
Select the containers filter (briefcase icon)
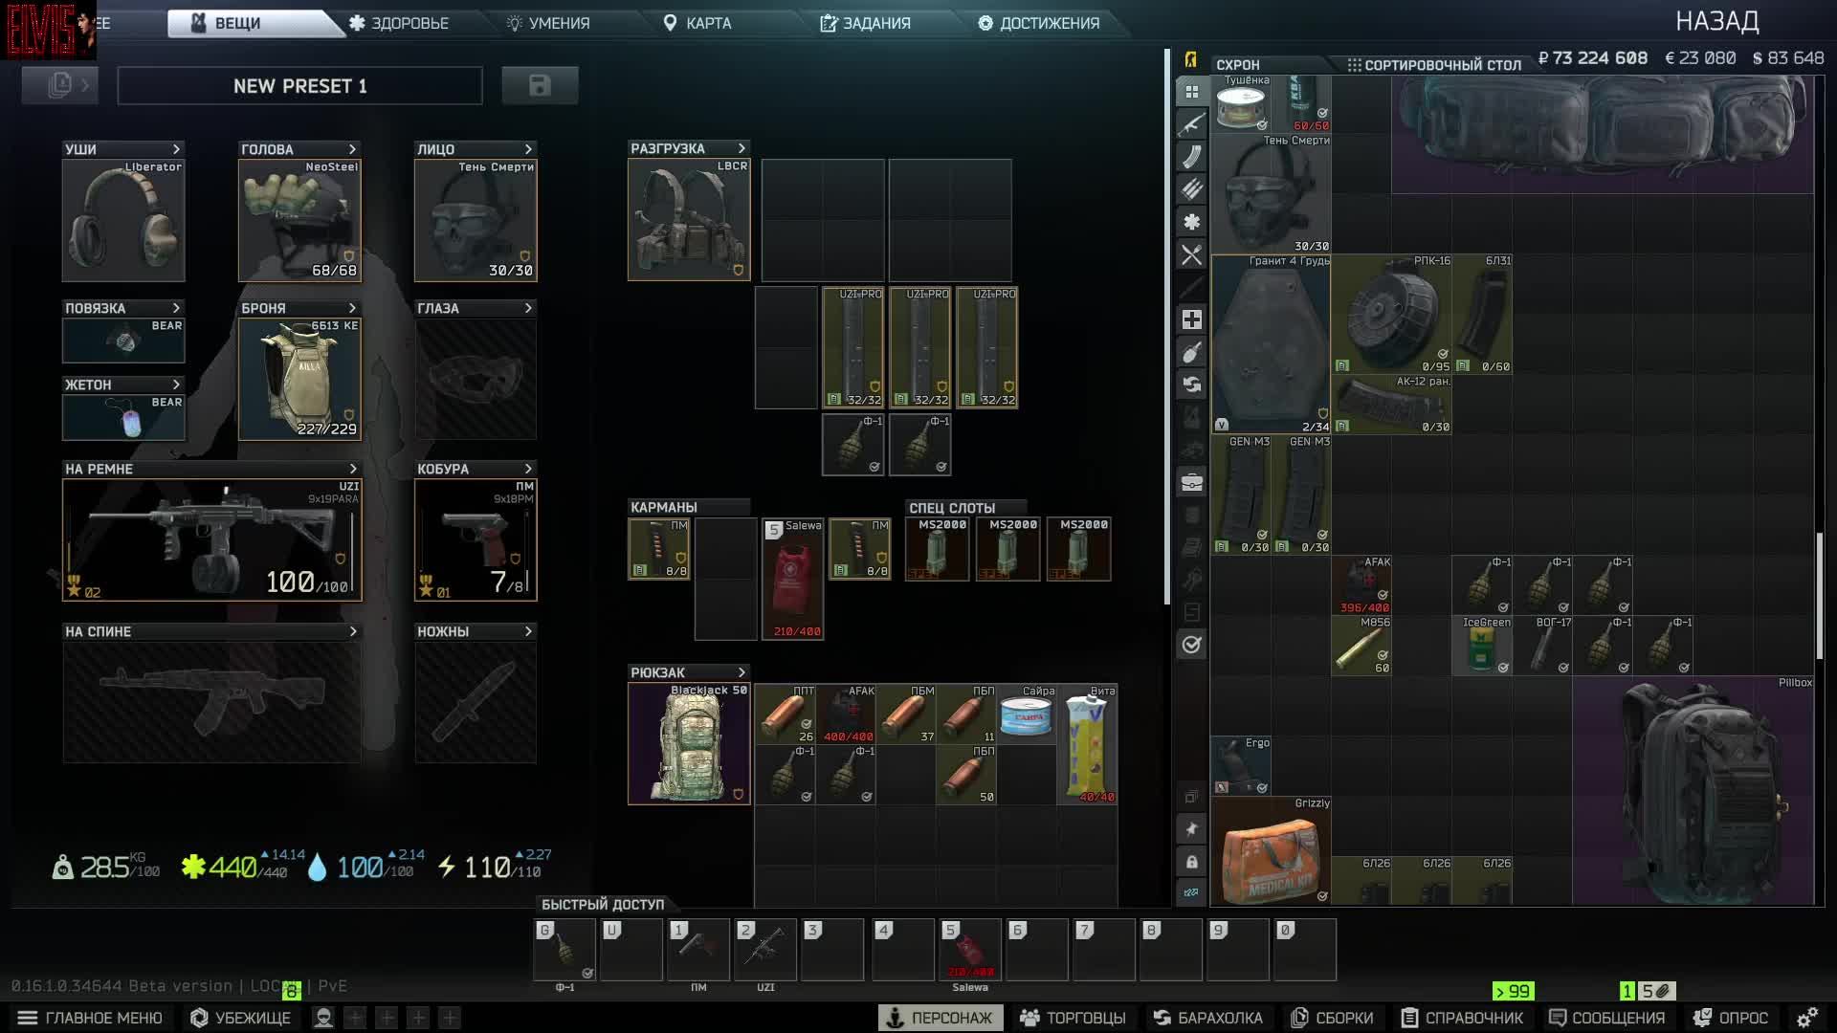tap(1192, 483)
